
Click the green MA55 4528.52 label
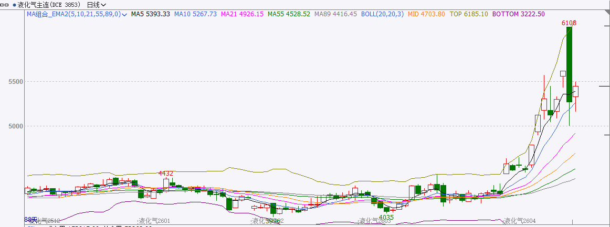coord(289,14)
